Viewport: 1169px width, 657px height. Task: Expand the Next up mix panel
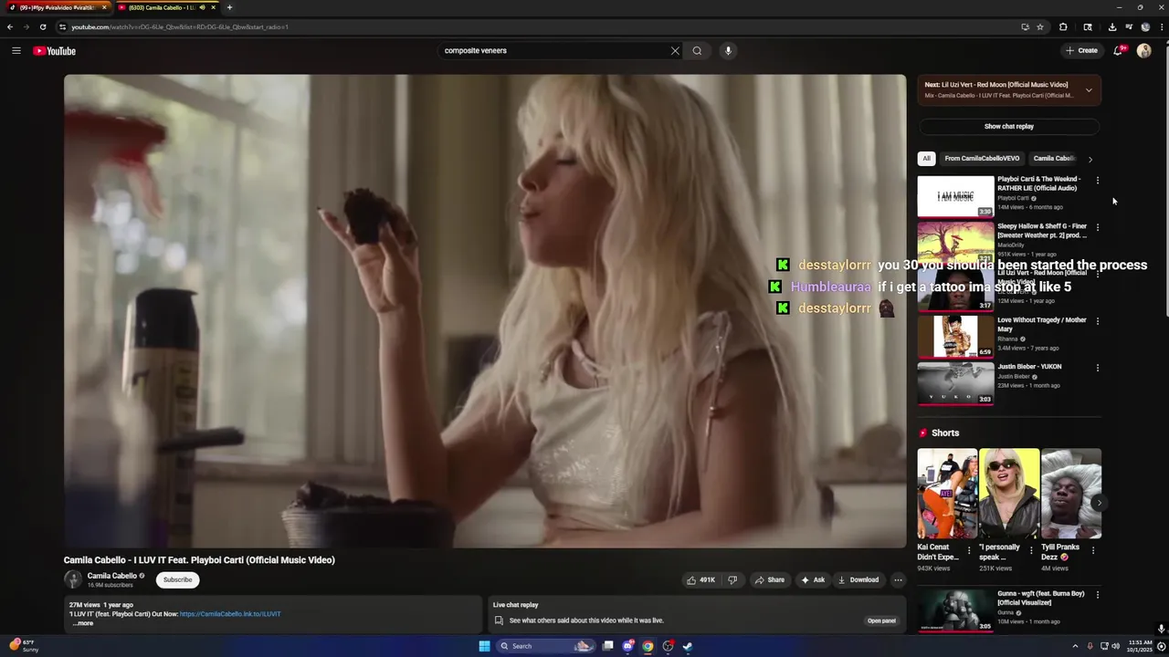(1089, 90)
